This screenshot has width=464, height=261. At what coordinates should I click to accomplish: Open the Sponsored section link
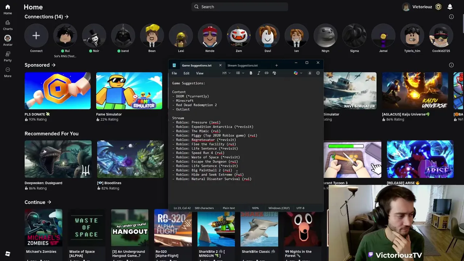(40, 65)
